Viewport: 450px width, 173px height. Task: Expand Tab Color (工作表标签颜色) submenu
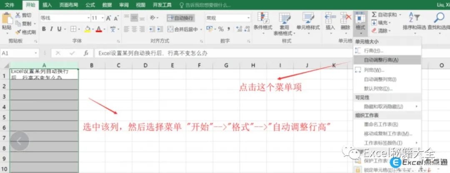(387, 143)
